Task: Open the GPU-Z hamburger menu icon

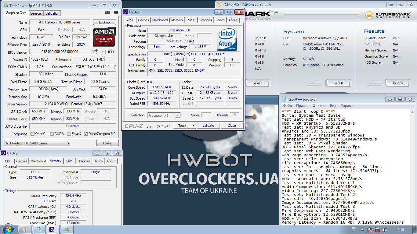Action: [116, 13]
